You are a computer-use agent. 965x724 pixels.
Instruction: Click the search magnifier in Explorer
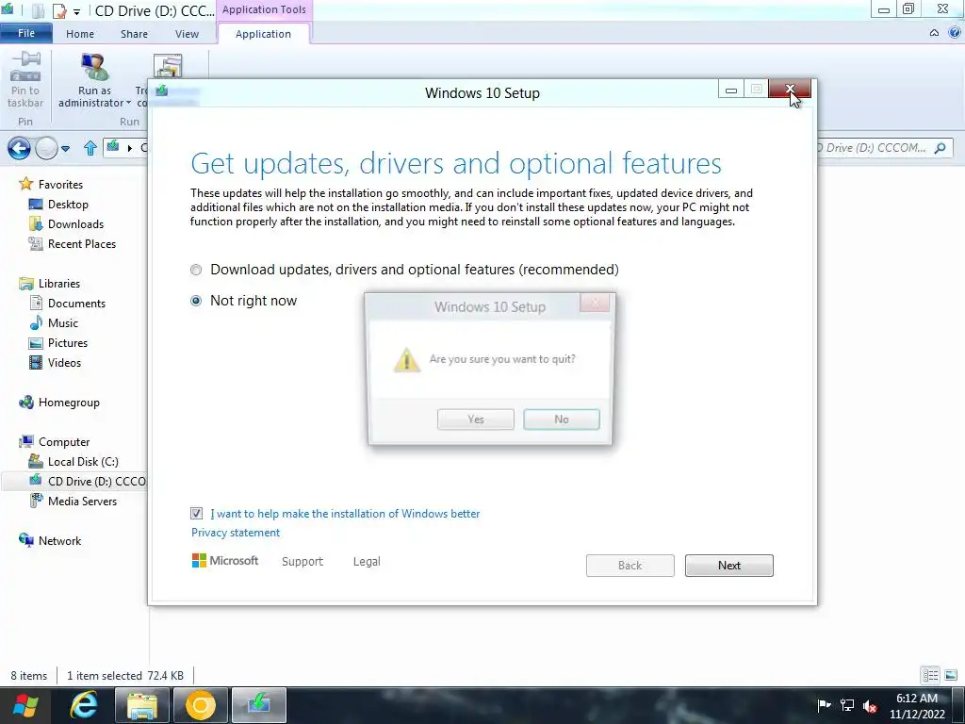[940, 148]
